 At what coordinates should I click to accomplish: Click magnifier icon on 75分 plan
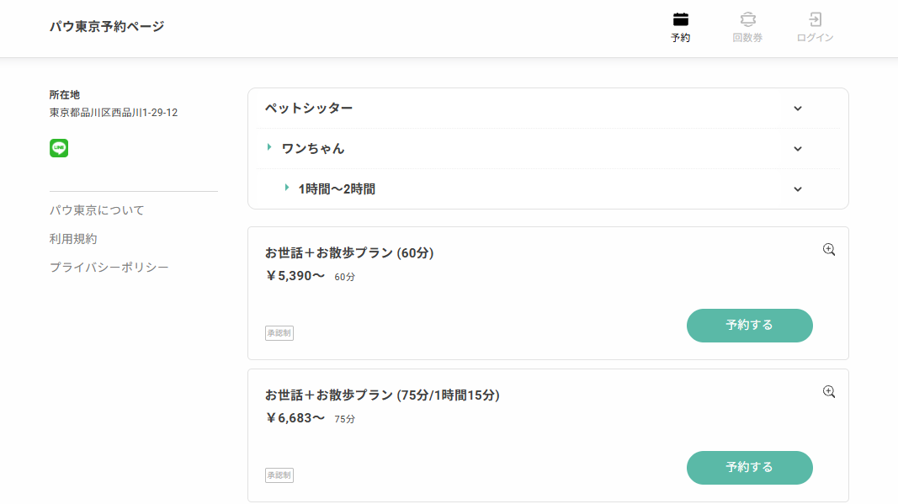[829, 392]
